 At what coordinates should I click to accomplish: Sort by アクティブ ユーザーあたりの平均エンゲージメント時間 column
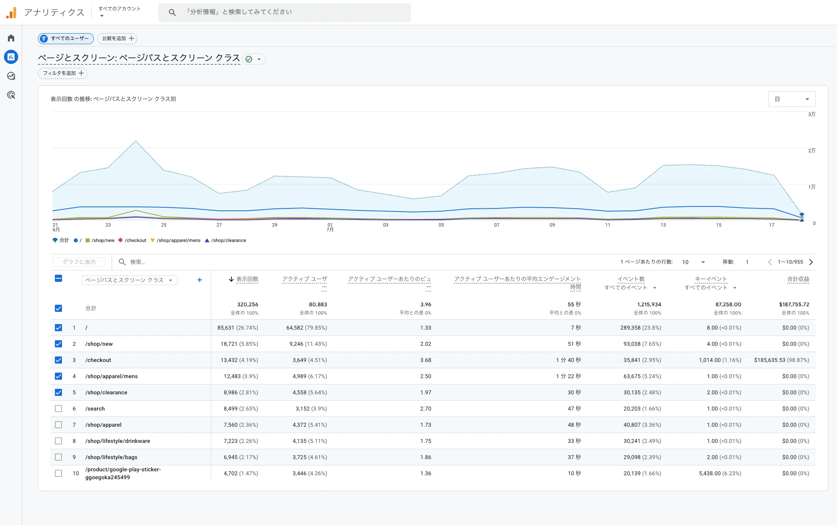pos(517,283)
